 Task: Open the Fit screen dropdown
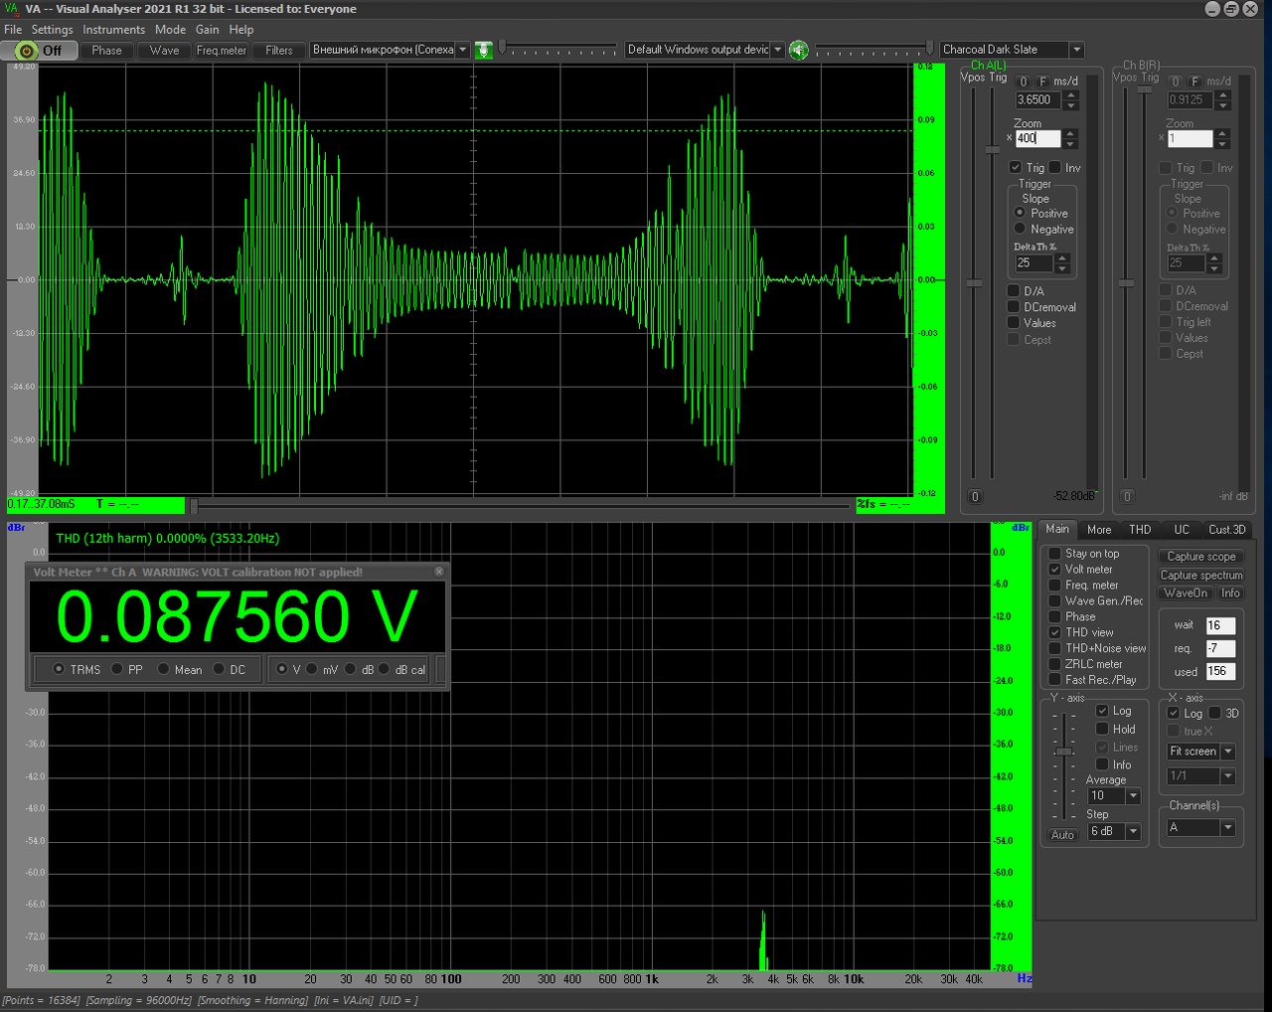[x=1228, y=752]
